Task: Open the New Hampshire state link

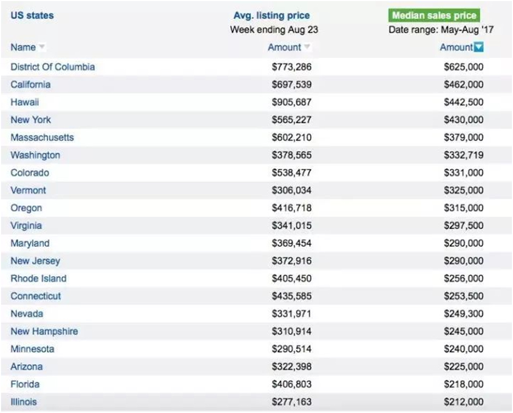Action: pos(44,331)
